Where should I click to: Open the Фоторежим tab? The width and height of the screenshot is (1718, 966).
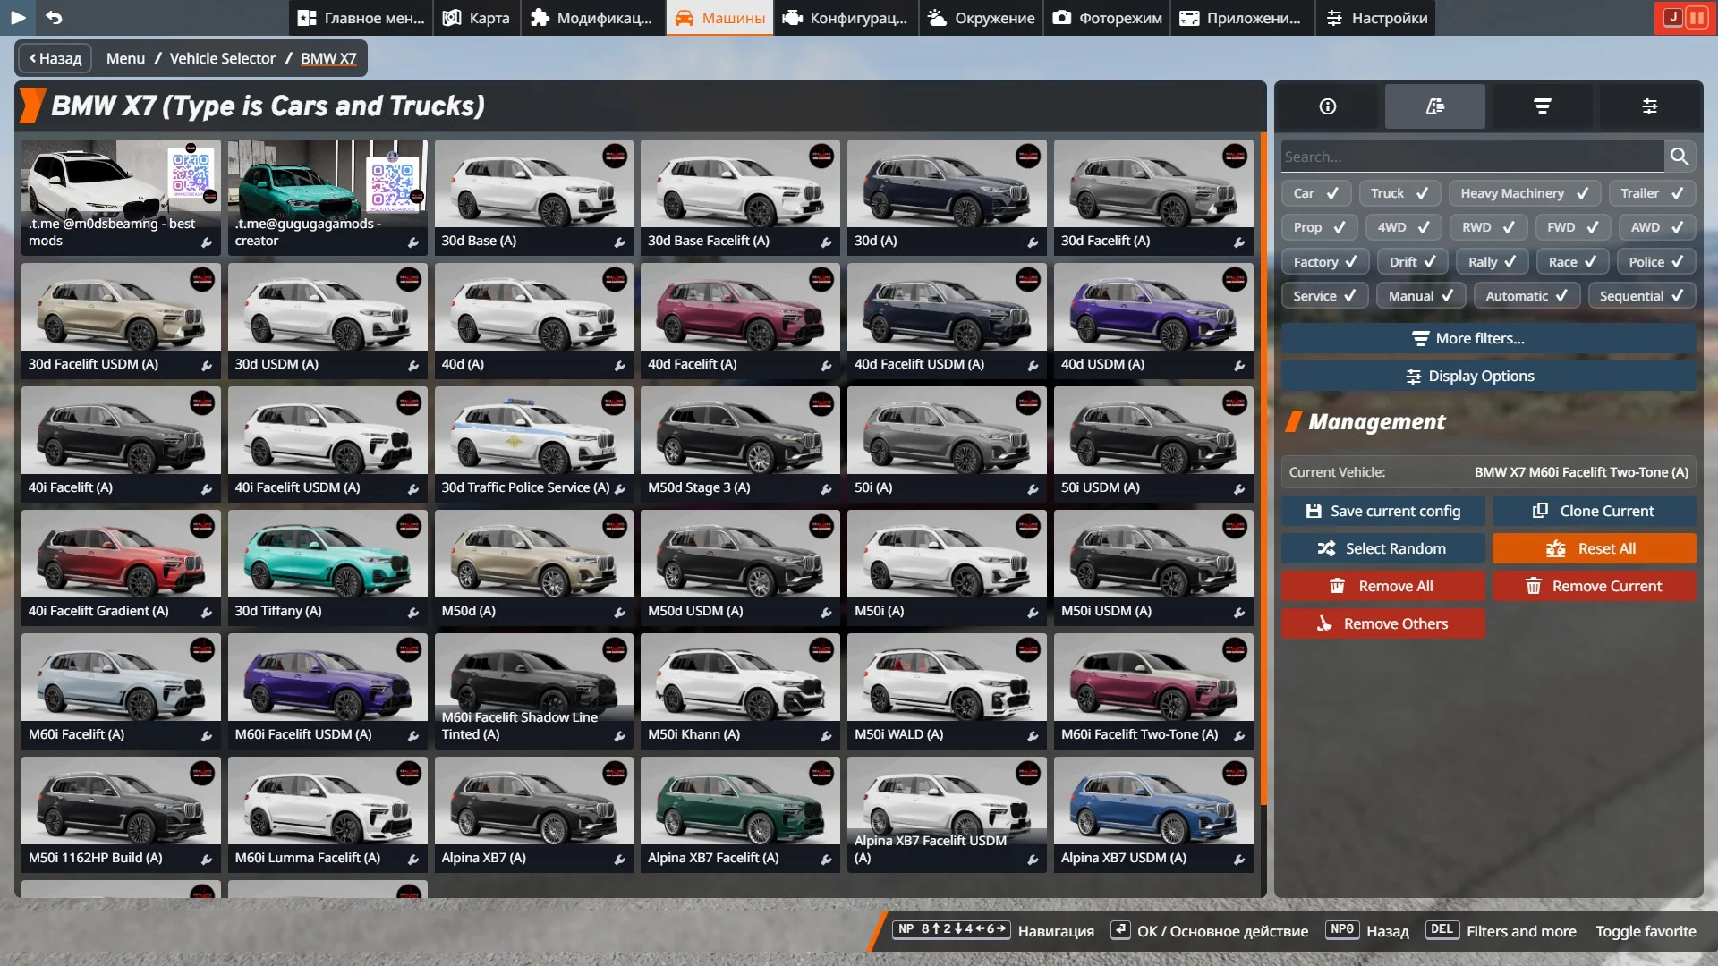(1107, 18)
